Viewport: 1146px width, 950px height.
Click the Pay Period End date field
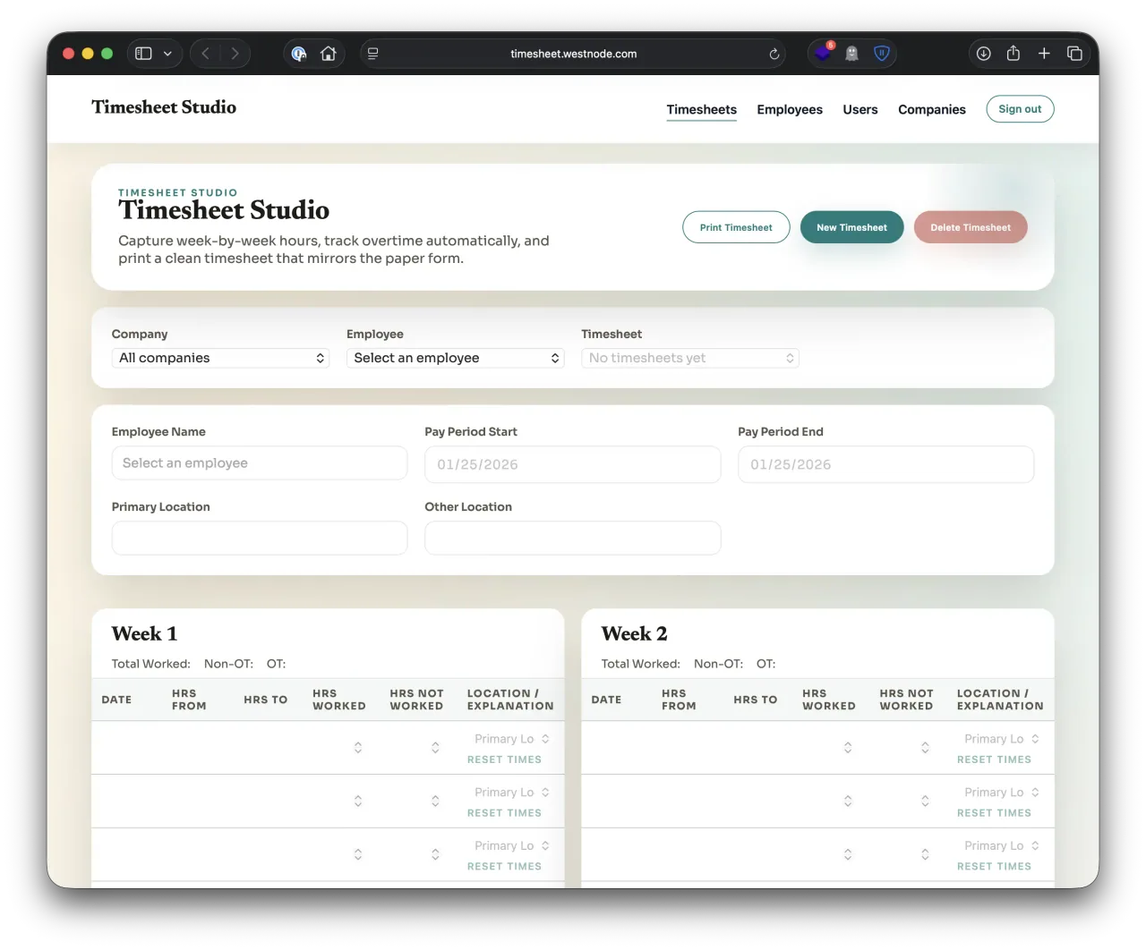(885, 464)
